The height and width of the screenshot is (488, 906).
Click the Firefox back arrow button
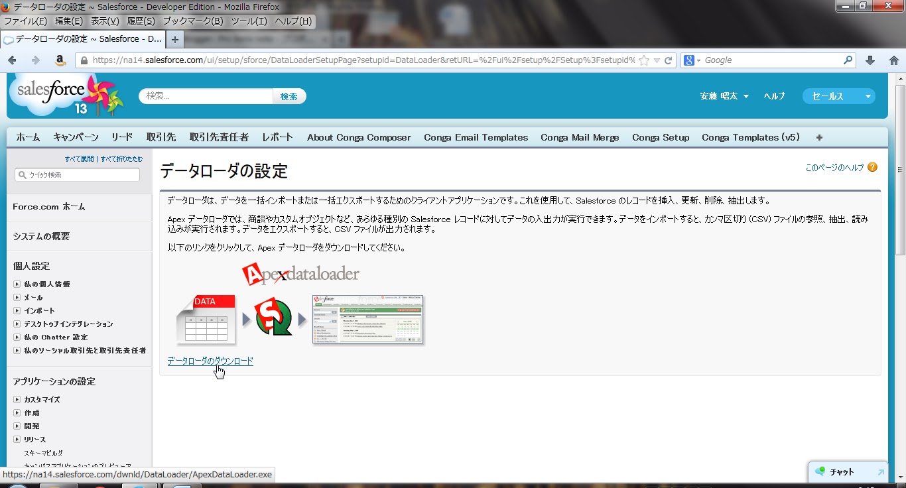(13, 60)
